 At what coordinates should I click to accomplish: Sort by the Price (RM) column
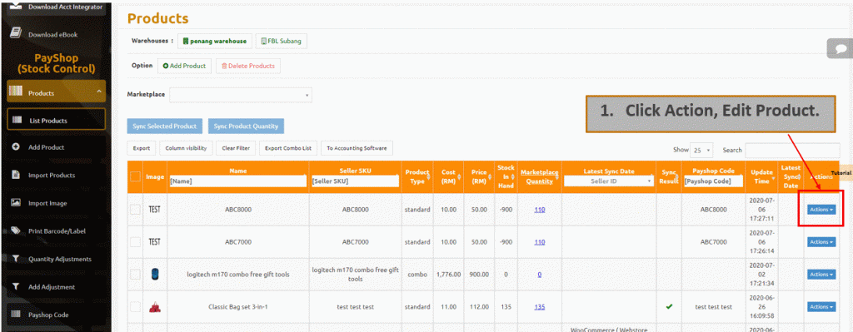[479, 176]
